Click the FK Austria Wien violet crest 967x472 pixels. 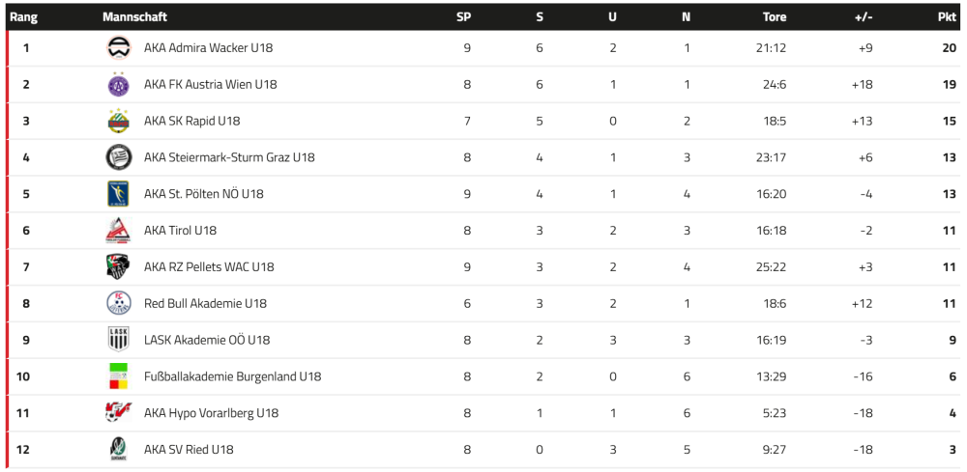point(118,84)
